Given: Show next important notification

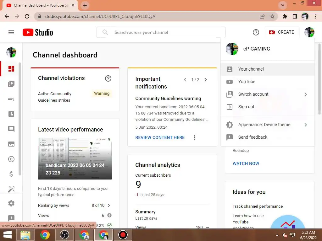Looking at the screenshot, I should [206, 80].
